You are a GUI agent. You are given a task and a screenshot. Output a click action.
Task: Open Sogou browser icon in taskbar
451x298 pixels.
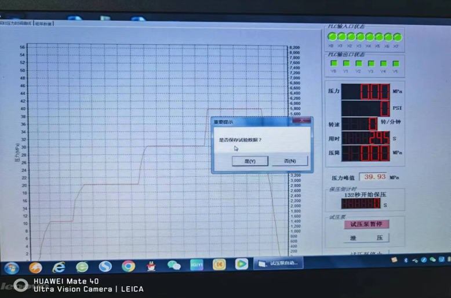coord(105,267)
